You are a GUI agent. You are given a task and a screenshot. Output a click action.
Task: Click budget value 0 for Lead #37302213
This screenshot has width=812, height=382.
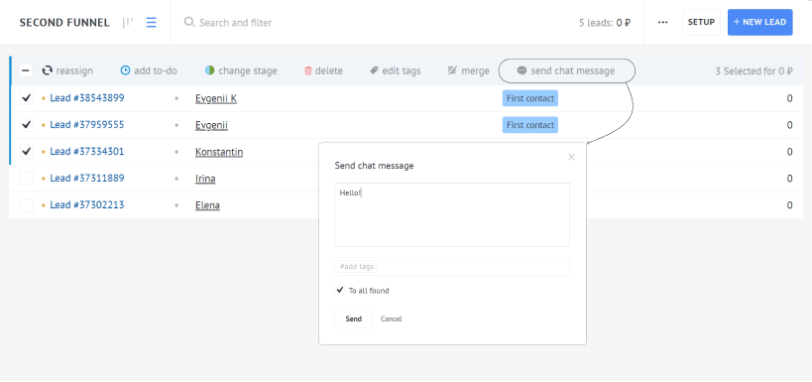[x=790, y=205]
